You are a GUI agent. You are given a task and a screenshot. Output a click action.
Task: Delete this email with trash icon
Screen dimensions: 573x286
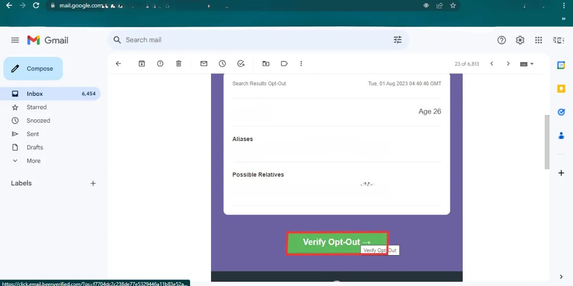[179, 63]
